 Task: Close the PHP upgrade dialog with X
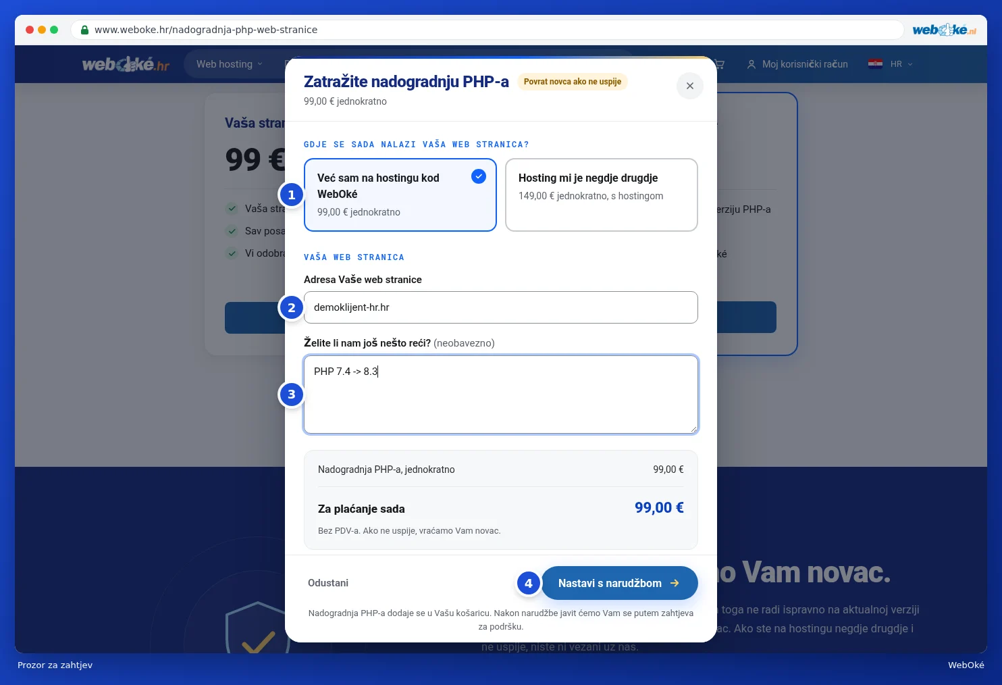click(689, 86)
